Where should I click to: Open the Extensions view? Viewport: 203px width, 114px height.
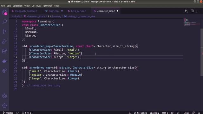pyautogui.click(x=4, y=51)
